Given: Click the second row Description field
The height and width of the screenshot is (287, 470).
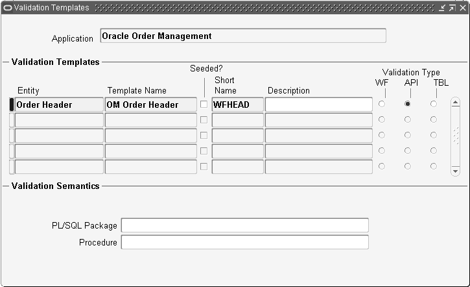Looking at the screenshot, I should 319,120.
